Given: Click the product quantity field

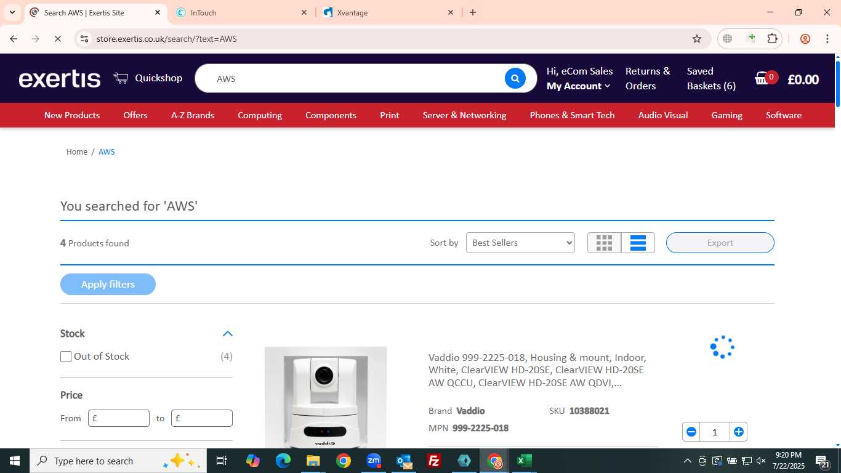Looking at the screenshot, I should [x=715, y=432].
